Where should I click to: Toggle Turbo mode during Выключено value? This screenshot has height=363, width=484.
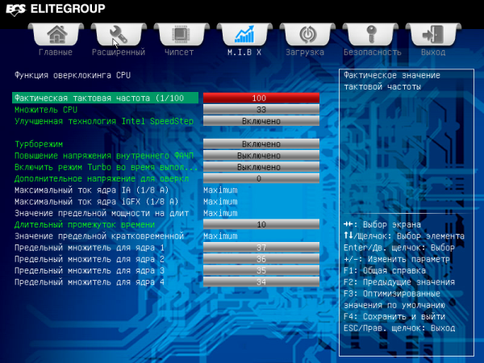click(261, 167)
